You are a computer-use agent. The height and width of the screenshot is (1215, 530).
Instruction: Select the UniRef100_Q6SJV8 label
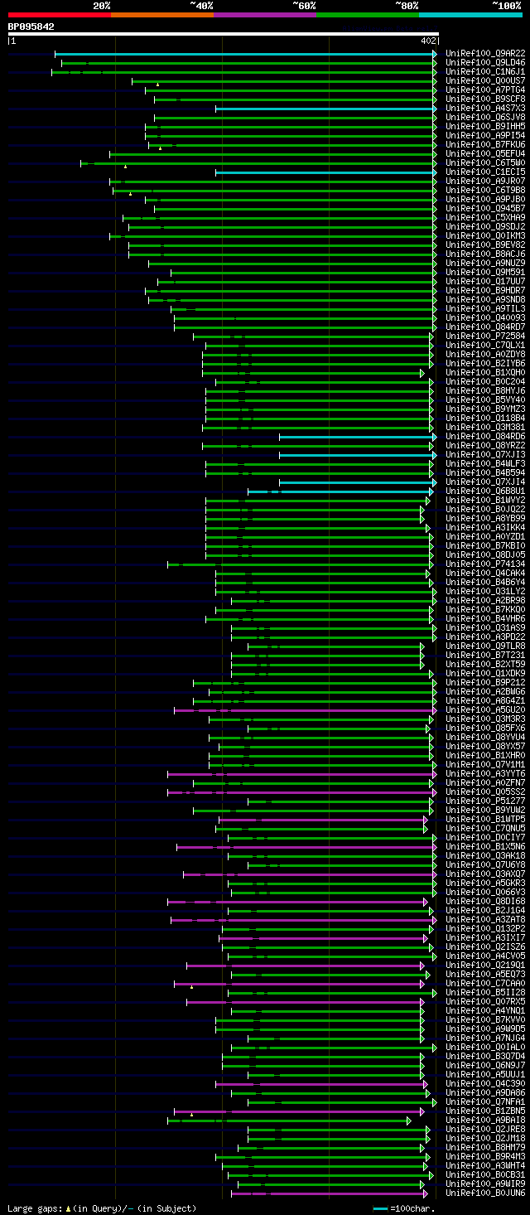tap(485, 117)
